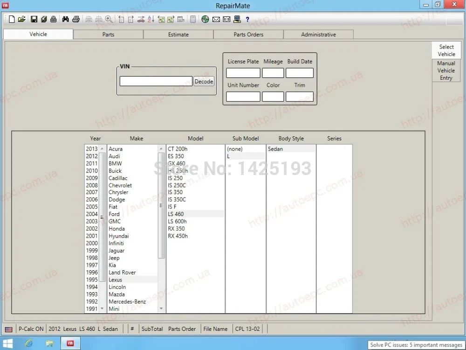
Task: Click the Trim input field
Action: pos(300,97)
